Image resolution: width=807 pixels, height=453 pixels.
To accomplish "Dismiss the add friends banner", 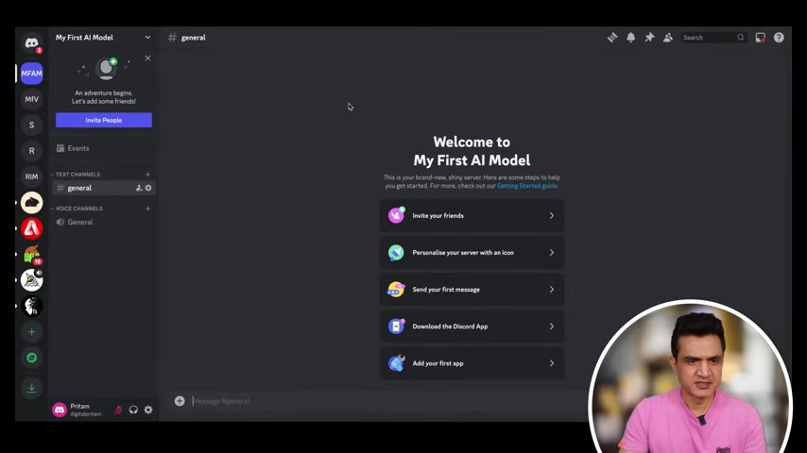I will pos(147,59).
